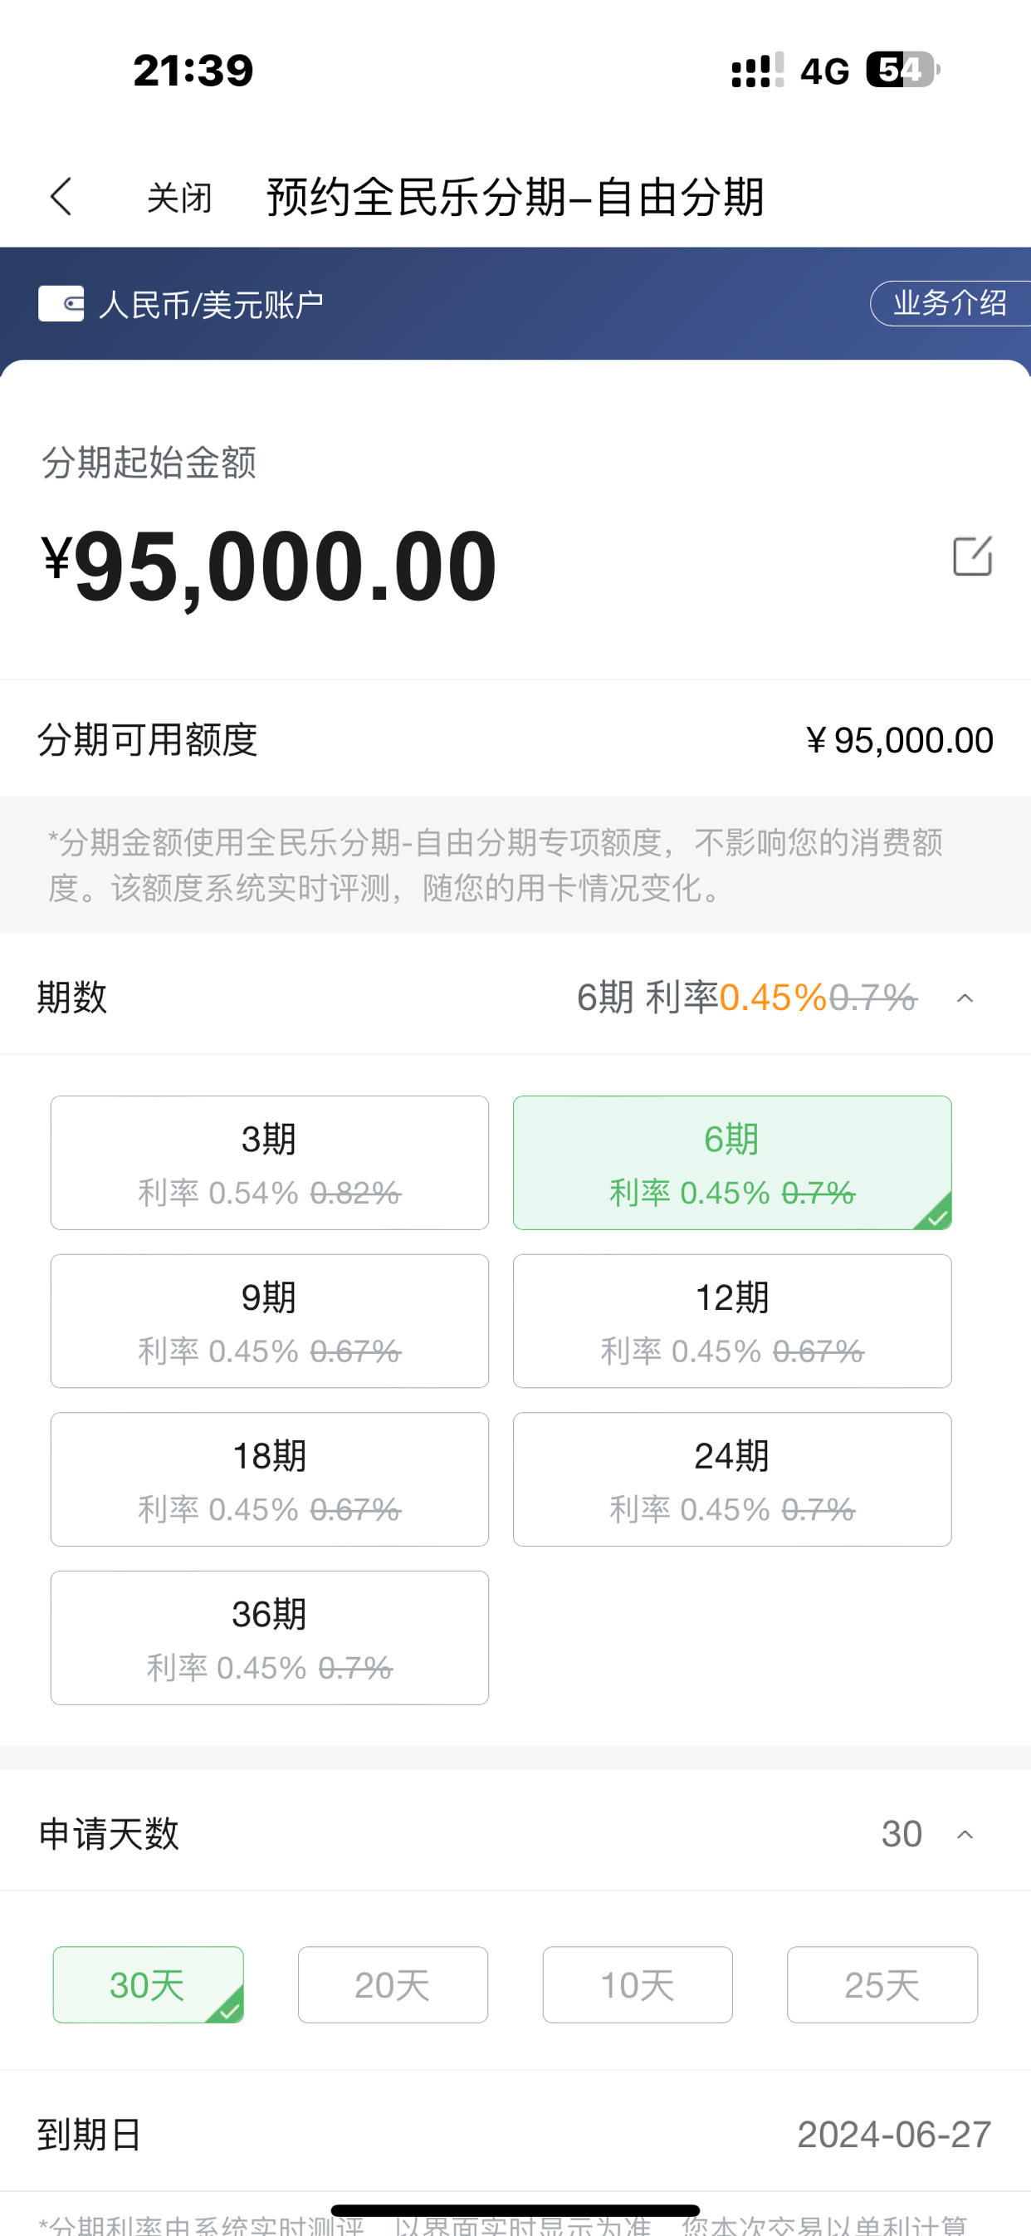This screenshot has height=2236, width=1031.
Task: Select 20天 as application days
Action: (x=393, y=1984)
